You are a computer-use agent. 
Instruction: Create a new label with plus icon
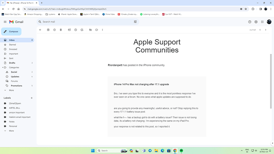pos(32,98)
